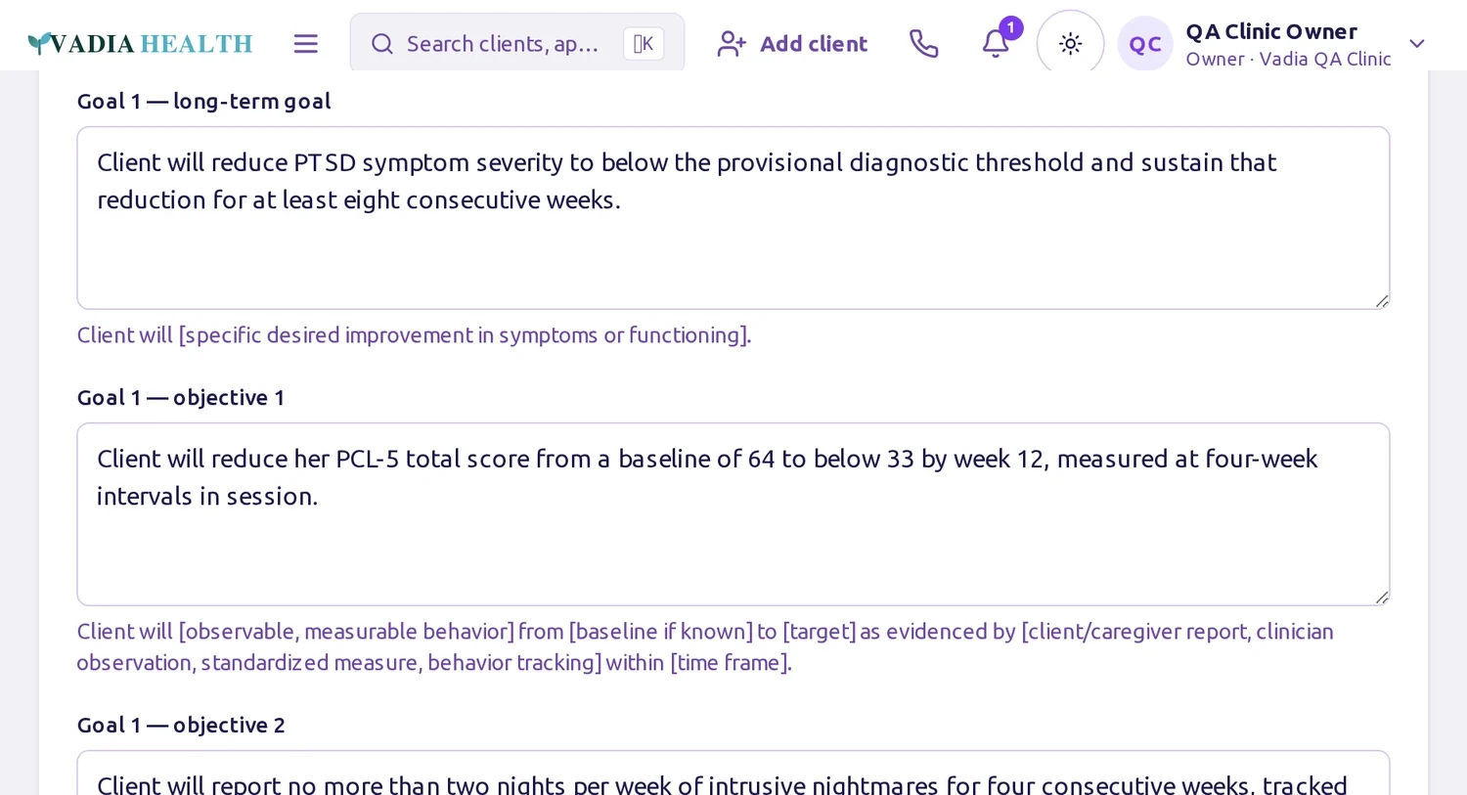1467x795 pixels.
Task: Click the phone call icon
Action: tap(923, 44)
